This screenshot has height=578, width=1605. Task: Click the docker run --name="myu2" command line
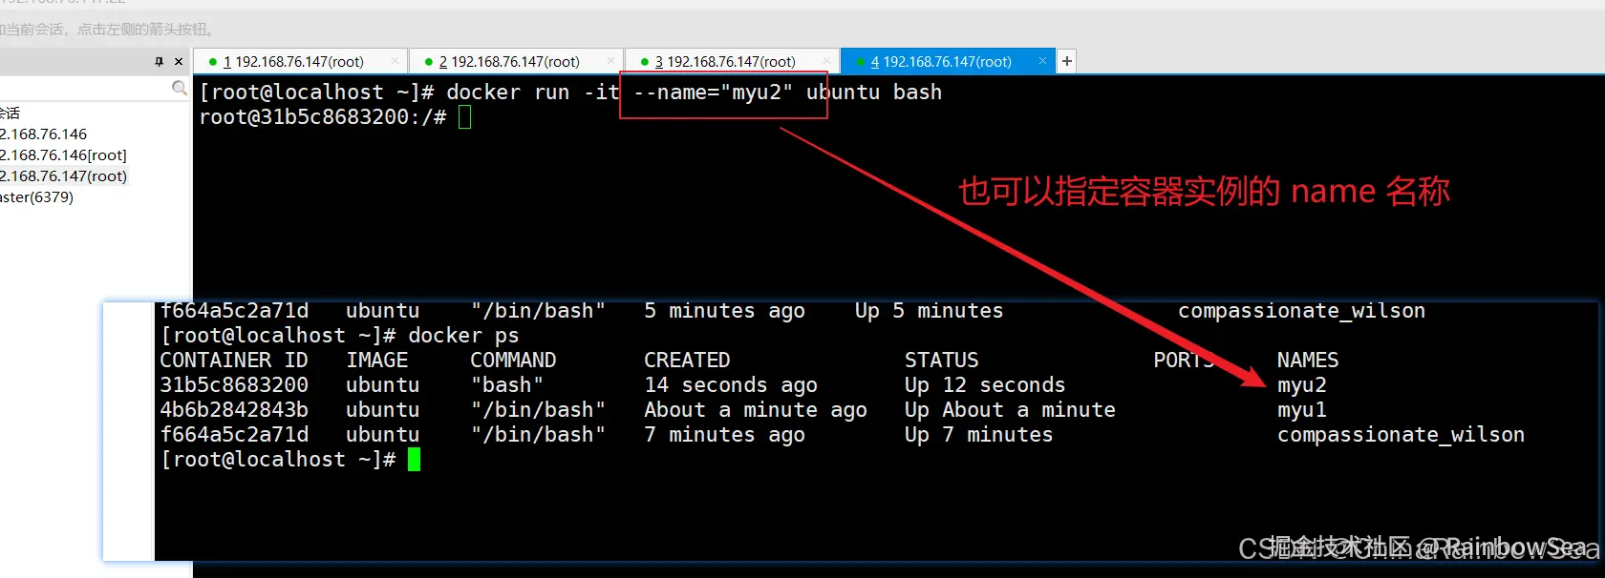point(570,93)
